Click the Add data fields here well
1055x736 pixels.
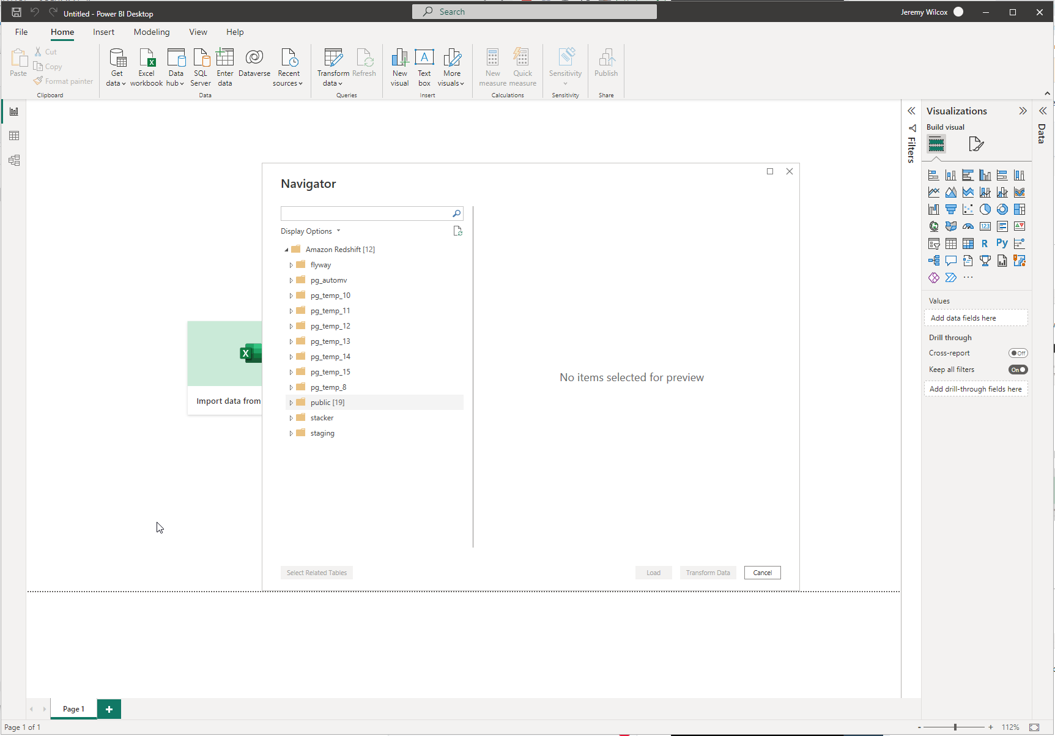976,318
